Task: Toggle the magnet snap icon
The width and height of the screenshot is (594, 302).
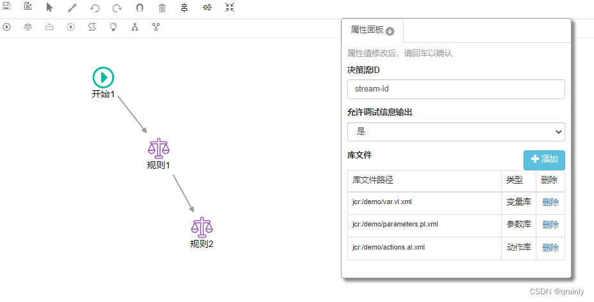Action: (x=140, y=8)
